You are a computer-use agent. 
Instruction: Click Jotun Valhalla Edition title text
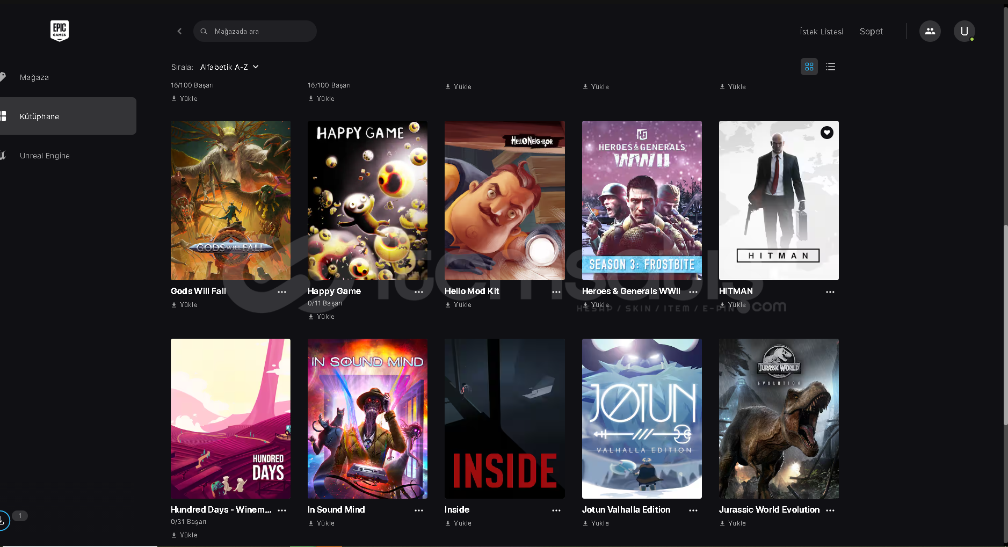pos(626,509)
